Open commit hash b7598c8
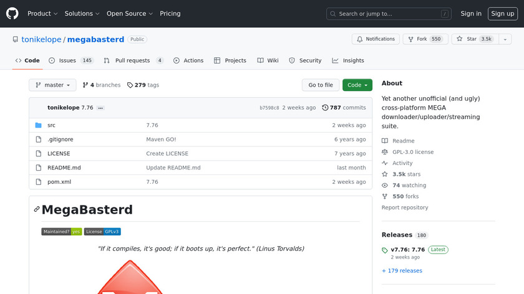The image size is (524, 294). point(269,108)
